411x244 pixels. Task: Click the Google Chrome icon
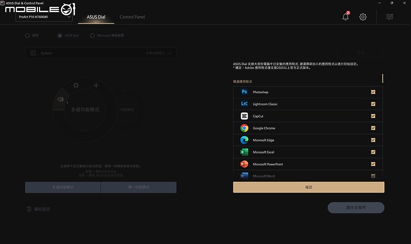point(244,128)
